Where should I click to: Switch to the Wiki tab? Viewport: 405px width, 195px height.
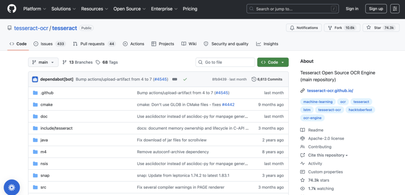(x=189, y=44)
